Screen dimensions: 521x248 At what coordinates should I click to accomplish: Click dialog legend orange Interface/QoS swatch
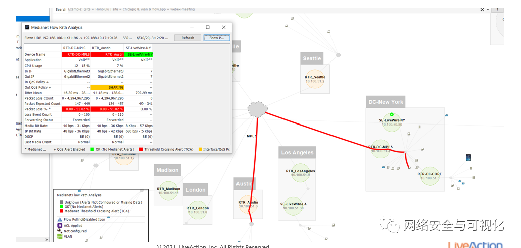pyautogui.click(x=200, y=149)
